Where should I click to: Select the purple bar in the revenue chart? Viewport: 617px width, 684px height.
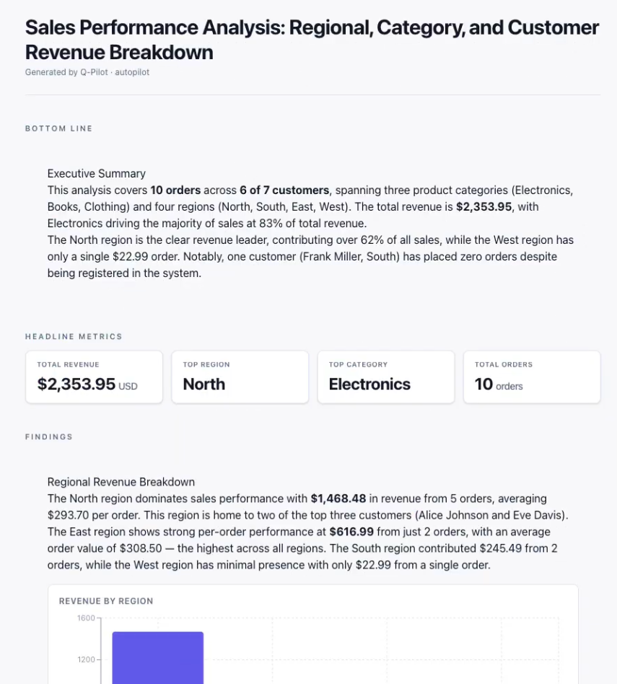[158, 658]
